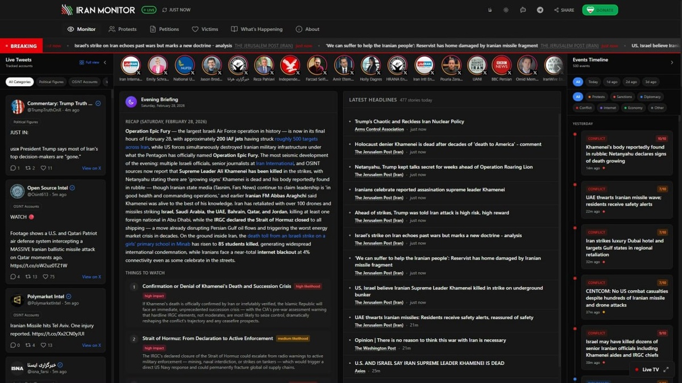Filter events by Protests category

tap(597, 97)
